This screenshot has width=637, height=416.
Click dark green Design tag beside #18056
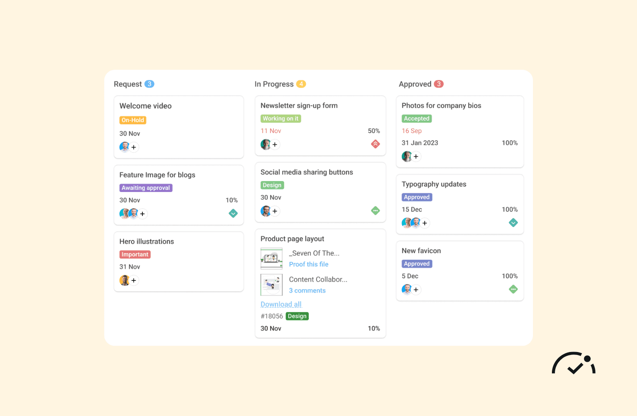click(297, 316)
